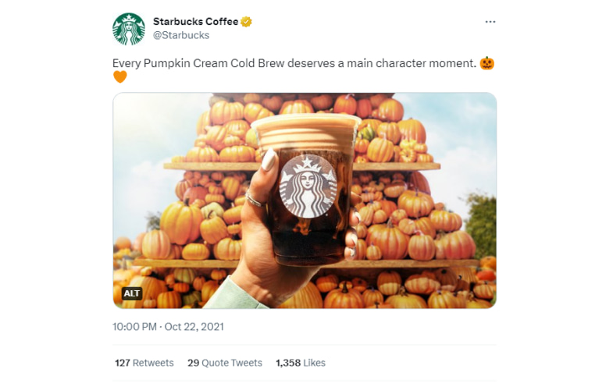Click the Starbucks siren profile avatar
This screenshot has width=613, height=383.
click(129, 28)
